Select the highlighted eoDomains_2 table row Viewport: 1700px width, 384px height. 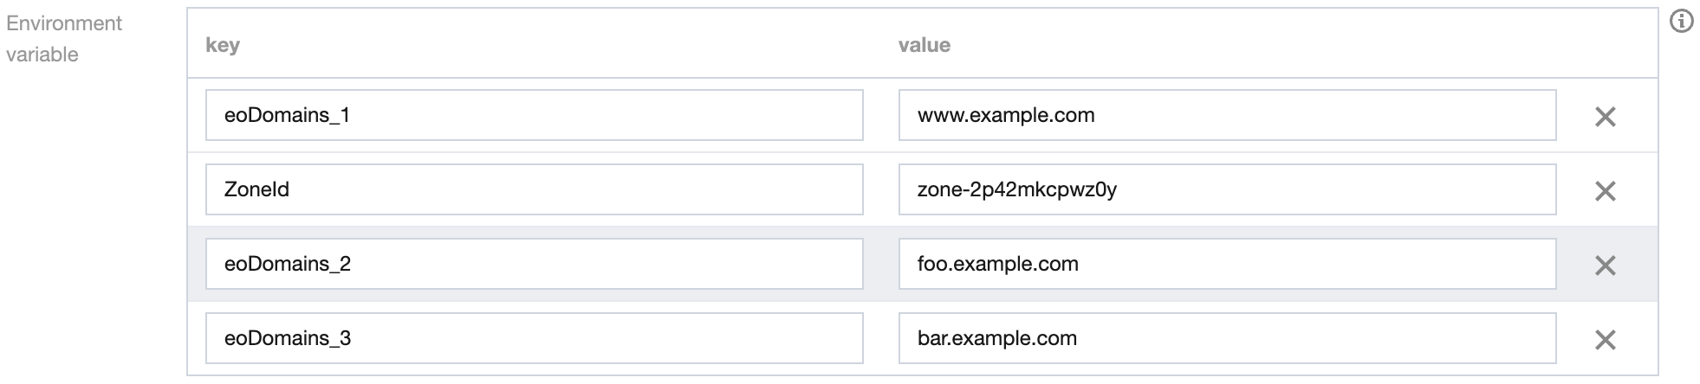click(x=880, y=264)
